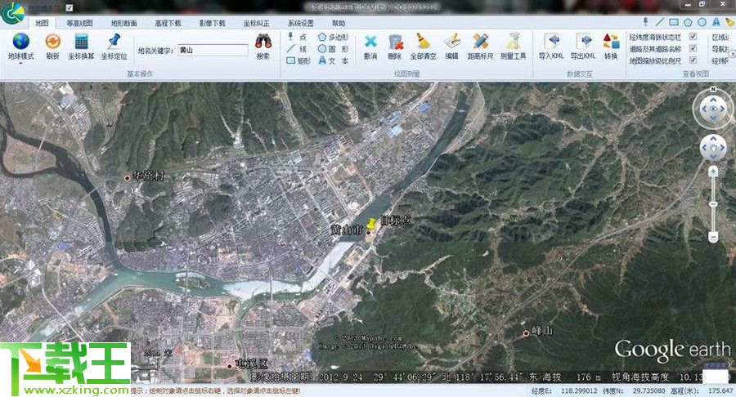This screenshot has height=397, width=736.
Task: Click the 峰山 place marker
Action: (526, 333)
